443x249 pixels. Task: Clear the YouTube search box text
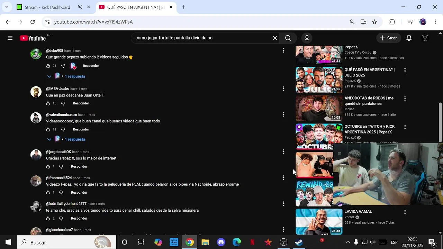point(275,38)
